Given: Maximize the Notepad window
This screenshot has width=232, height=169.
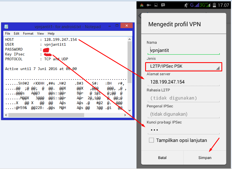Looking at the screenshot, I should click(117, 26).
